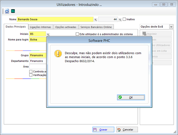Click the Gravar save button
Screen dimensions: 178x135
pyautogui.click(x=103, y=130)
